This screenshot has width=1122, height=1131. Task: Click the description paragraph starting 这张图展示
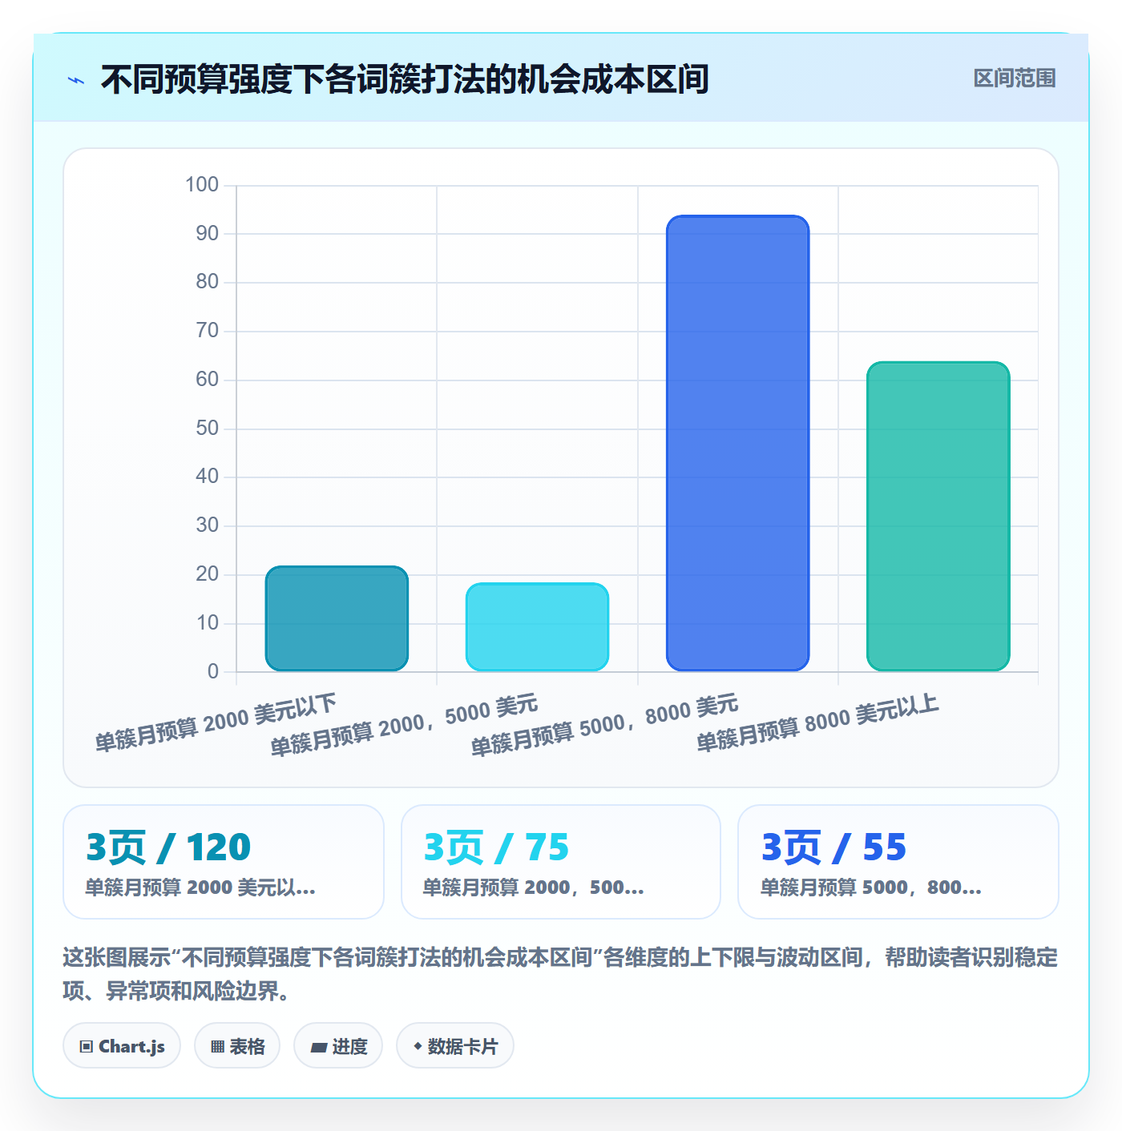pos(560,974)
